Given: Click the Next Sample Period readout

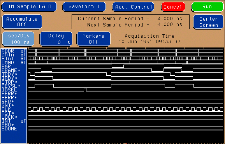Looking at the screenshot, I should click(x=135, y=25).
